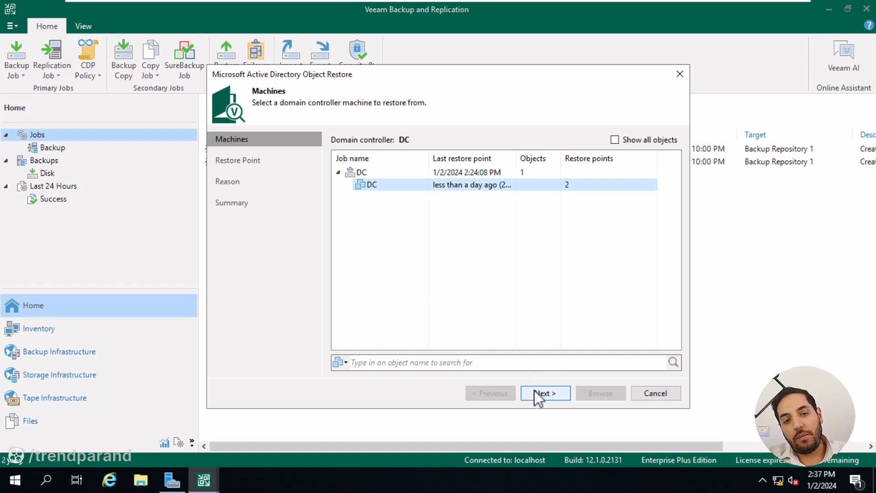Click the Next button

[545, 393]
